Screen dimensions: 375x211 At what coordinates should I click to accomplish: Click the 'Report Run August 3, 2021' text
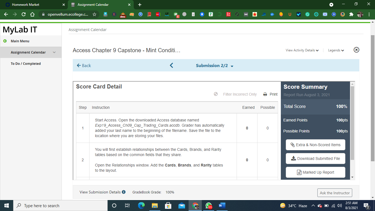307,95
